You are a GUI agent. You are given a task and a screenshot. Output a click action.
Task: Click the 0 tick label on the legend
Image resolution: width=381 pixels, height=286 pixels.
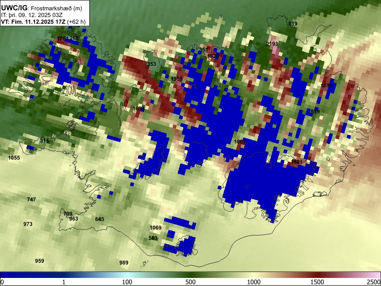[2, 282]
